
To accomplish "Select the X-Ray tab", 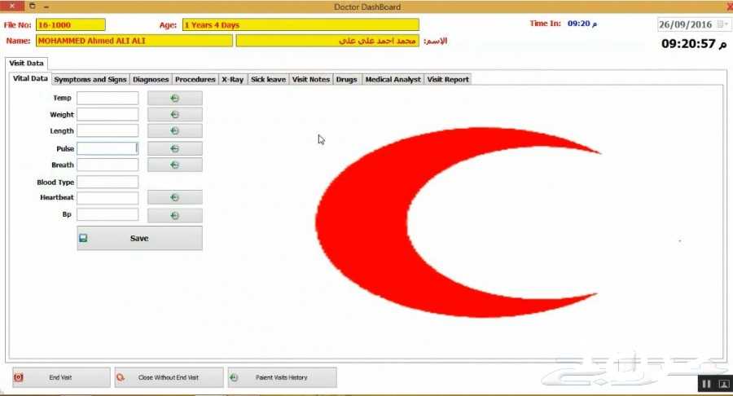I will 233,80.
